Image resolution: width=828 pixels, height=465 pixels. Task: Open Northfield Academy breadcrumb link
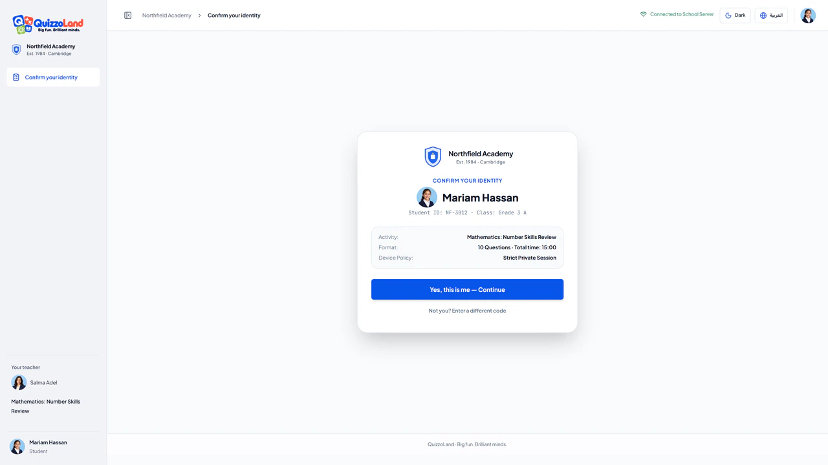(167, 15)
